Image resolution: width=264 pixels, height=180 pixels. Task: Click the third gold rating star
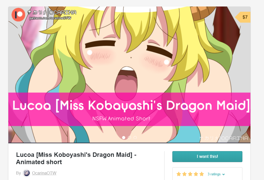190,174
